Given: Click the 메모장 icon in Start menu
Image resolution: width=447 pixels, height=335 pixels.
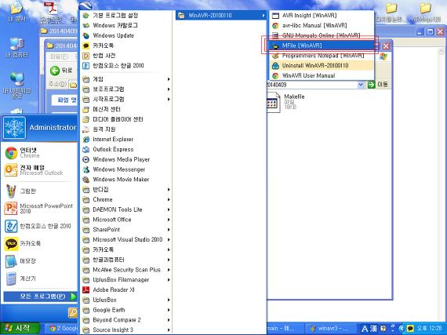Looking at the screenshot, I should tap(11, 261).
